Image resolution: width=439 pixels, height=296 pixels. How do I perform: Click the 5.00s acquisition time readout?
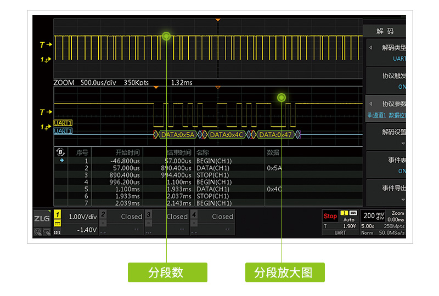click(368, 226)
